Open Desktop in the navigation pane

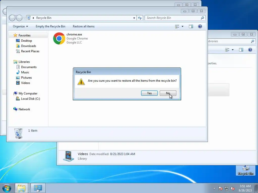point(26,41)
